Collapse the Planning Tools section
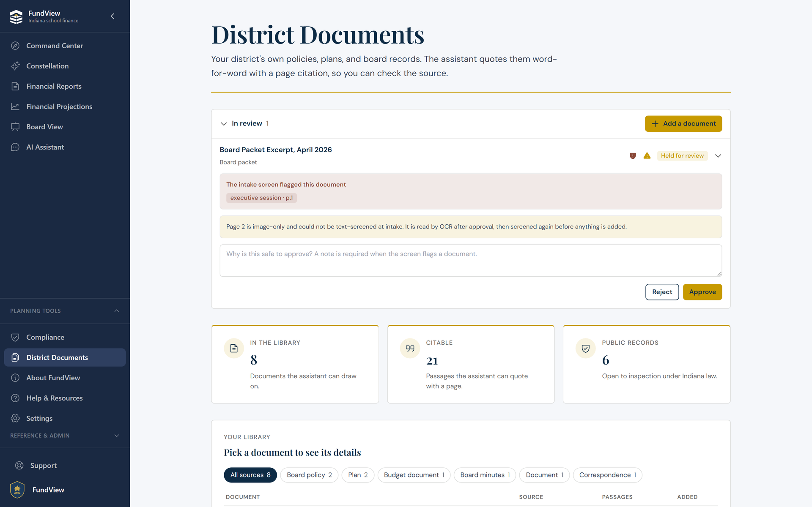The height and width of the screenshot is (507, 812). [117, 311]
